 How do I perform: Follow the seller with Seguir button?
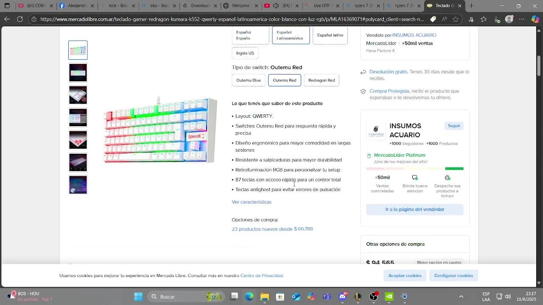(454, 126)
